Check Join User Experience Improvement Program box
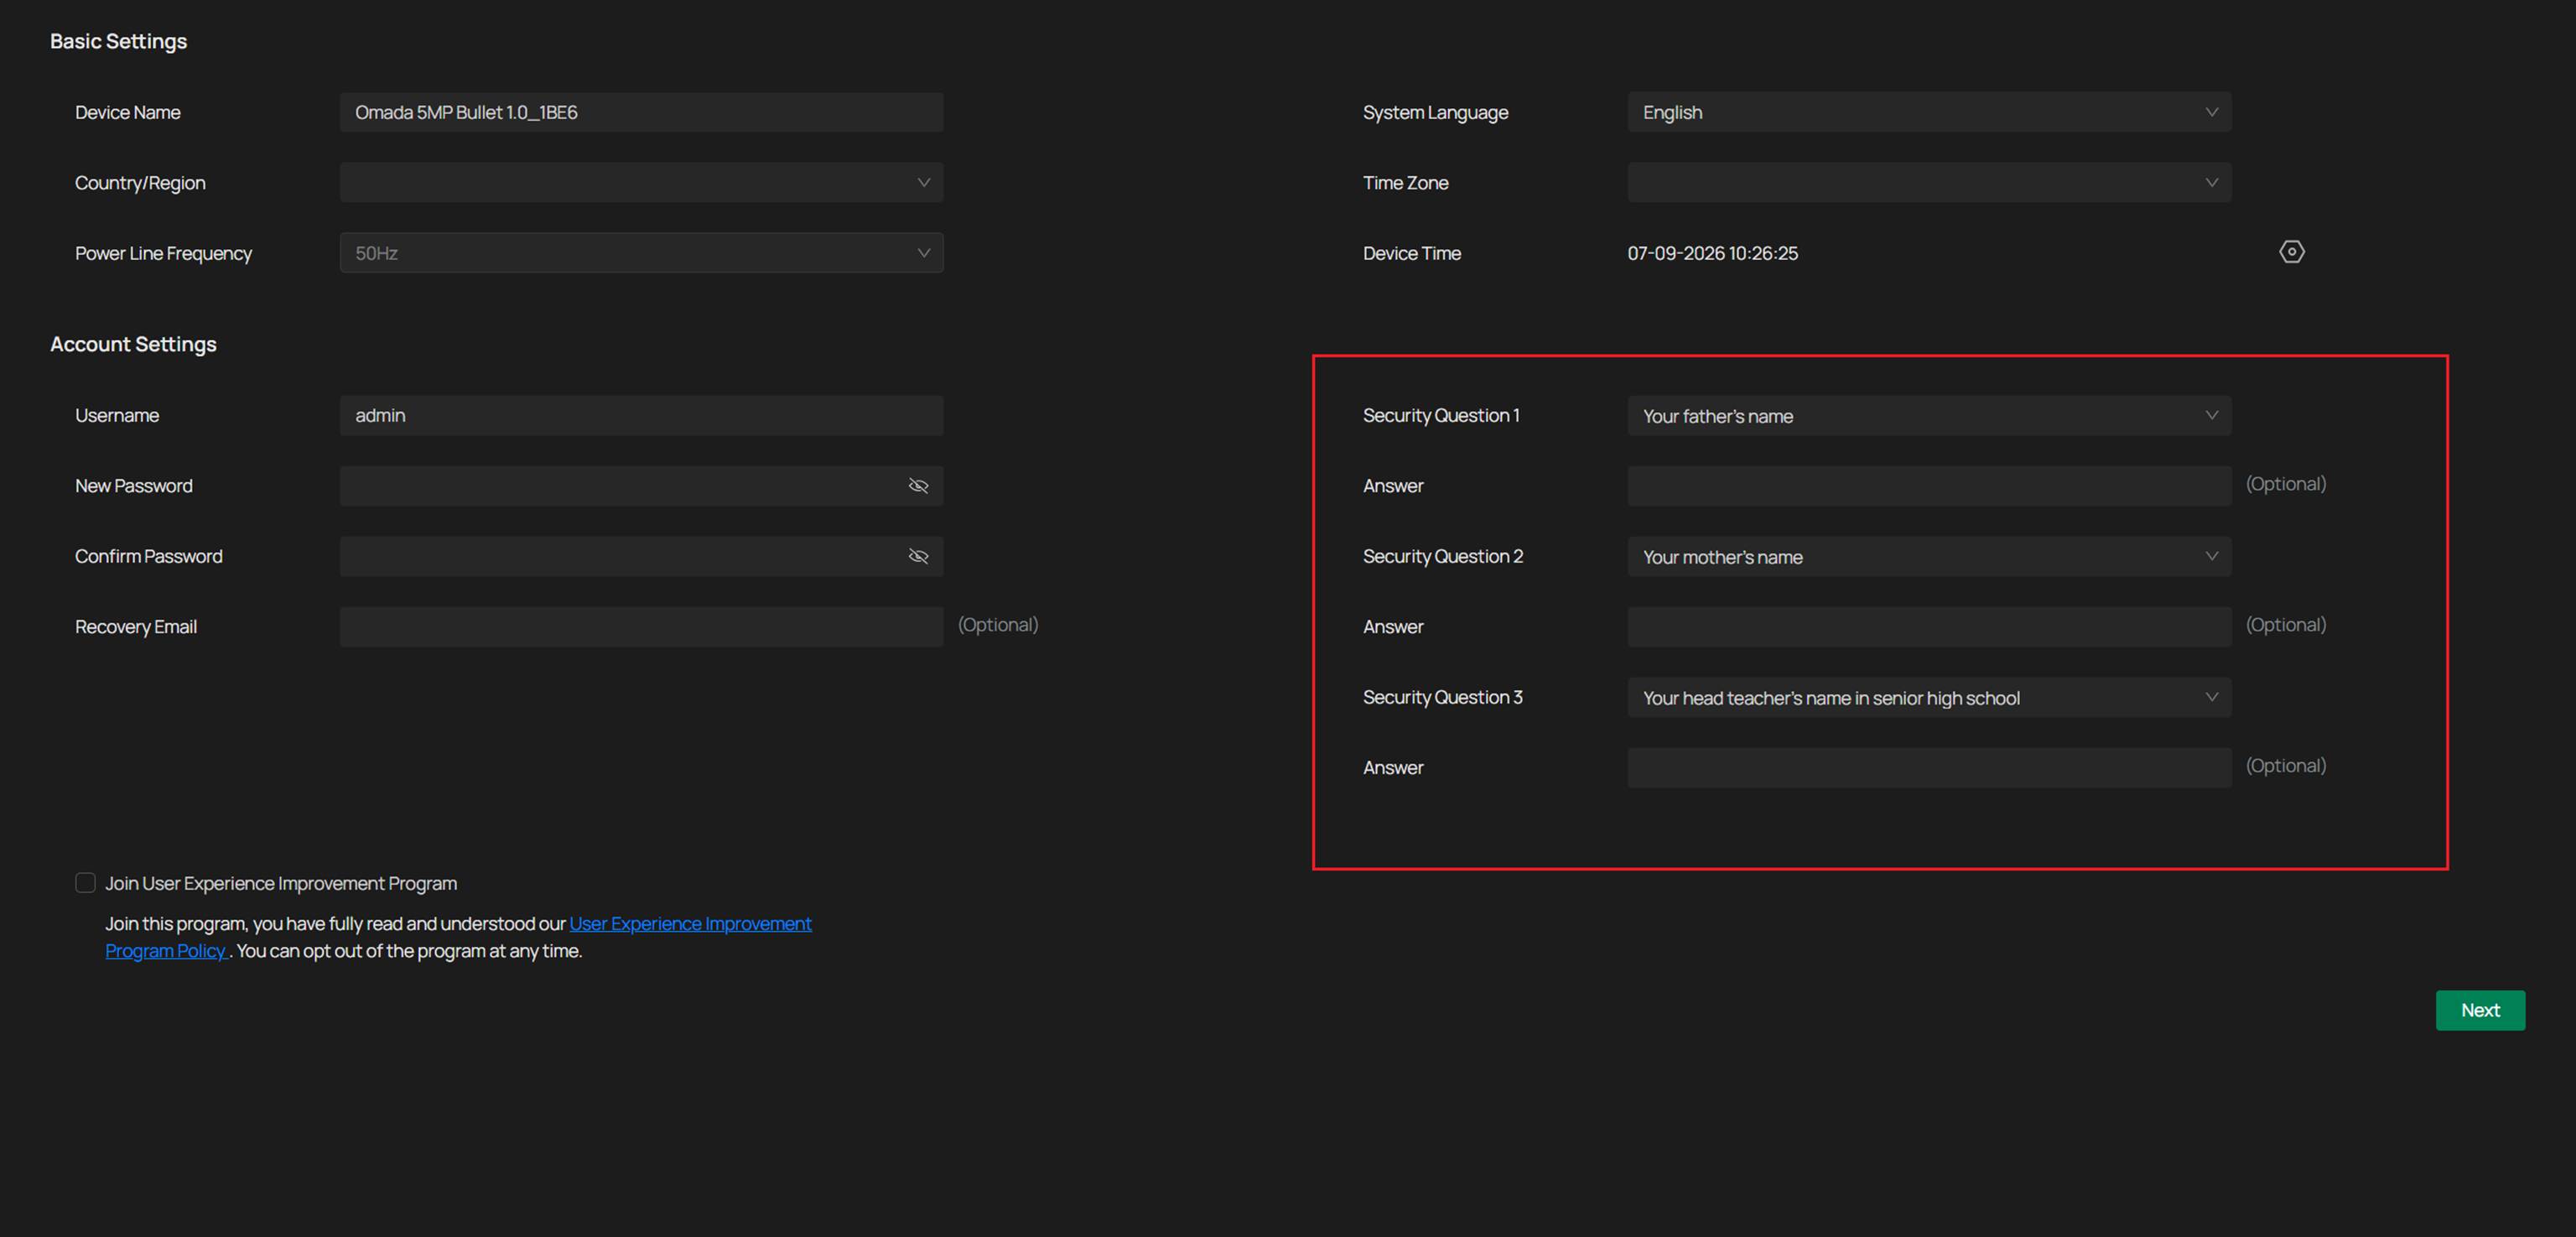This screenshot has width=2576, height=1237. tap(85, 883)
